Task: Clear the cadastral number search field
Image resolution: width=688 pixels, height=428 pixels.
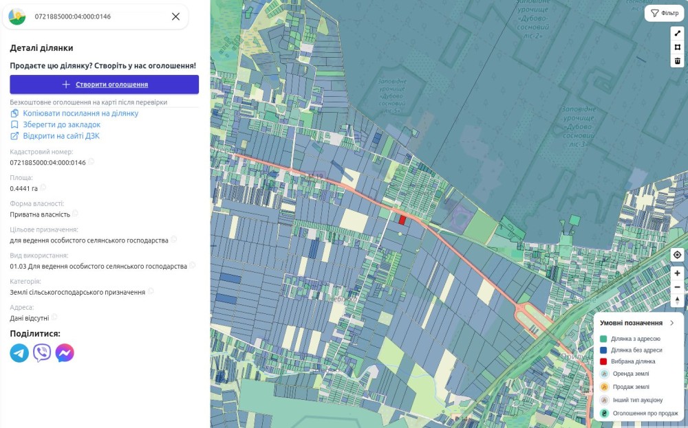Action: click(175, 16)
